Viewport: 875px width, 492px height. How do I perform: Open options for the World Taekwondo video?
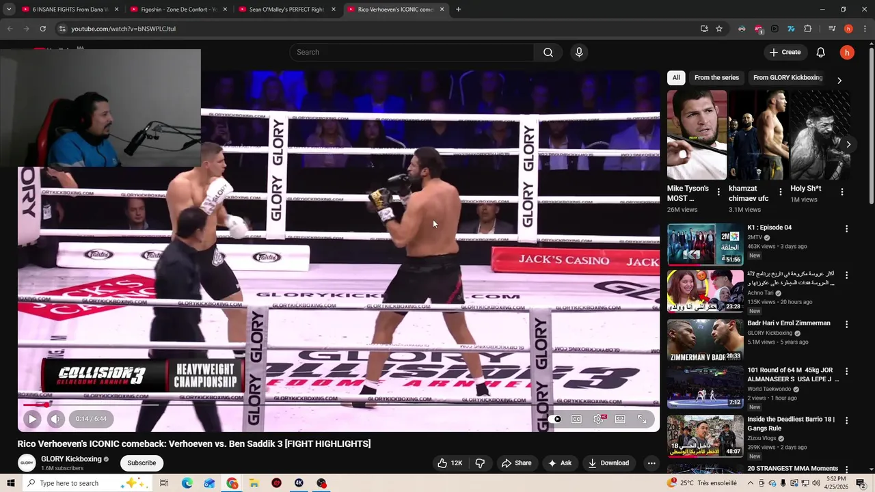tap(846, 372)
